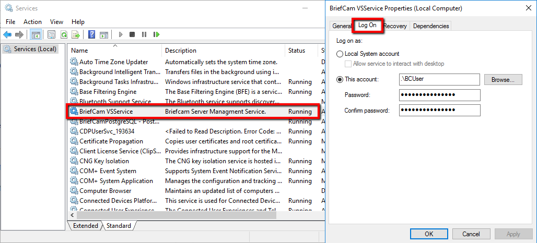This screenshot has height=243, width=537.
Task: Select the This account radio button
Action: (x=340, y=80)
